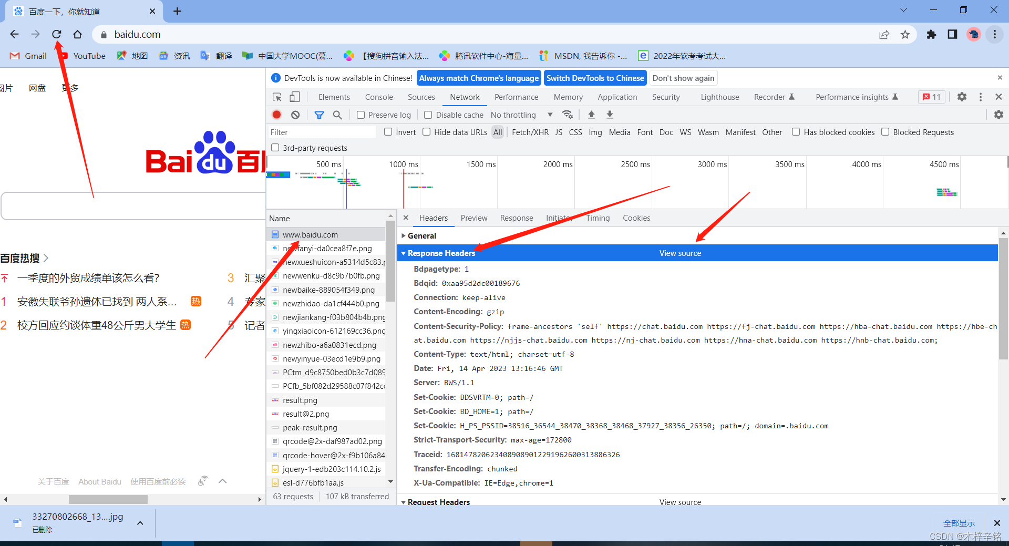1009x546 pixels.
Task: Open DevTools main settings gear
Action: [x=962, y=97]
